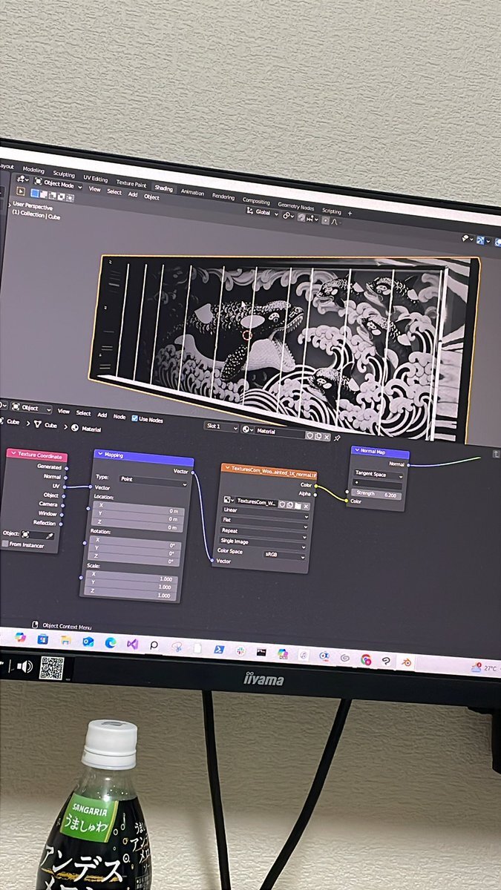Switch to the Texture Paint workspace

[131, 183]
